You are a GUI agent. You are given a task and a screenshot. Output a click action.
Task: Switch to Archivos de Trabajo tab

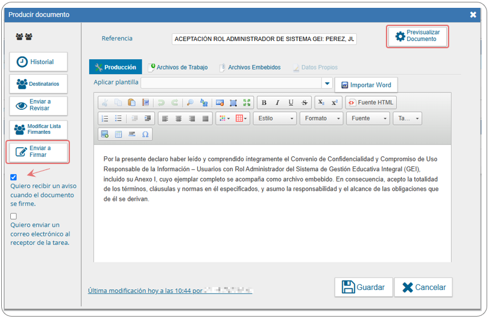click(x=178, y=68)
